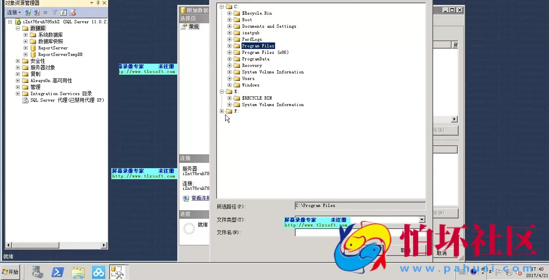Select the Windows folder in the tree

(251, 85)
